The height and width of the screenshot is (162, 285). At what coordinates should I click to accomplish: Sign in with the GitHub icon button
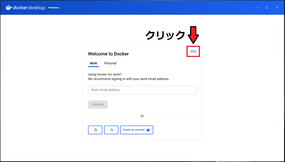click(x=111, y=130)
